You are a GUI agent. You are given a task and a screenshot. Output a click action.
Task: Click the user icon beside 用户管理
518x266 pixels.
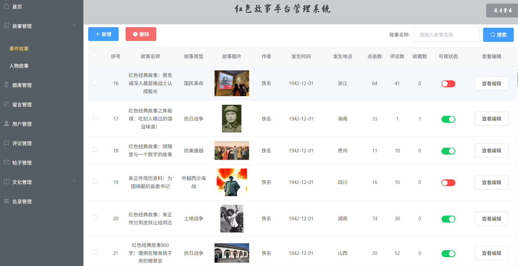[6, 124]
